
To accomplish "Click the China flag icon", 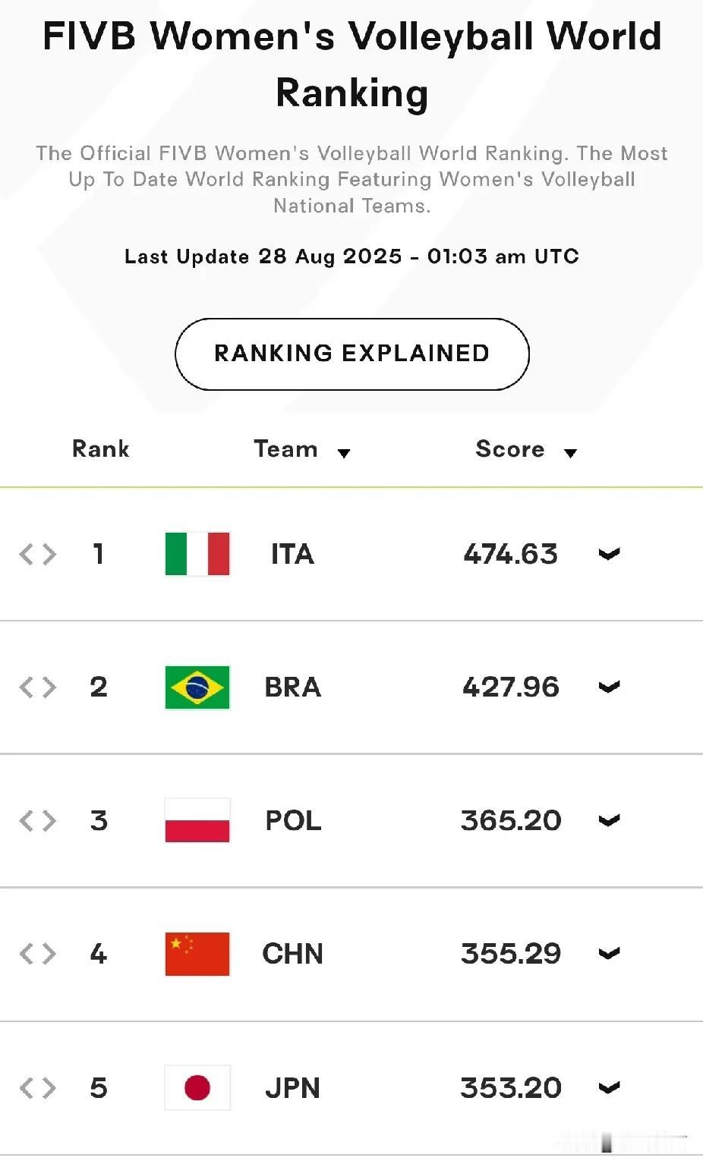I will (x=197, y=954).
